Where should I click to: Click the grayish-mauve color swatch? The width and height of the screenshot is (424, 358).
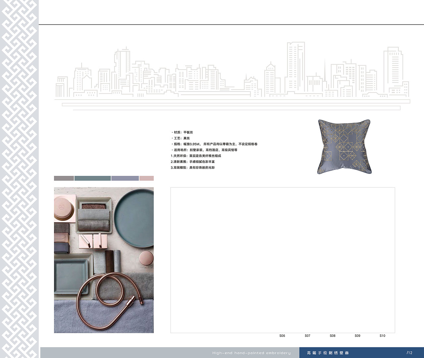point(64,178)
